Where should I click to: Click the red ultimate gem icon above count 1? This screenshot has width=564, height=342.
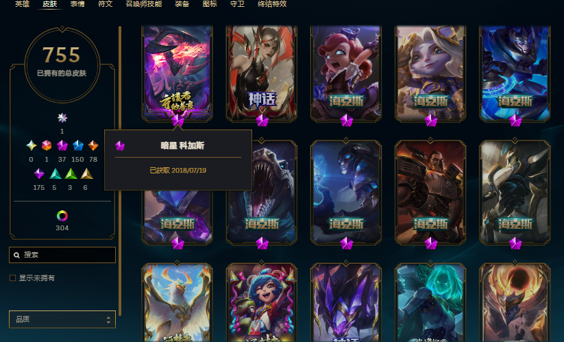click(x=47, y=145)
